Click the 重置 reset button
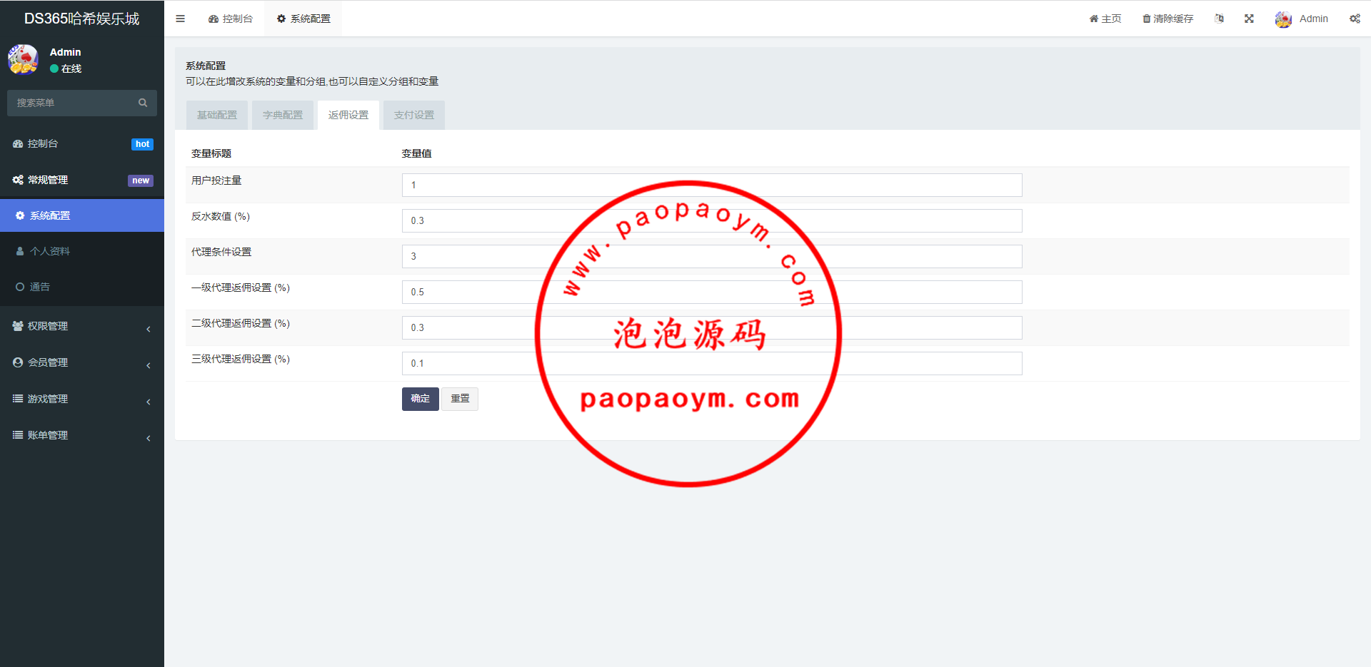 [460, 399]
